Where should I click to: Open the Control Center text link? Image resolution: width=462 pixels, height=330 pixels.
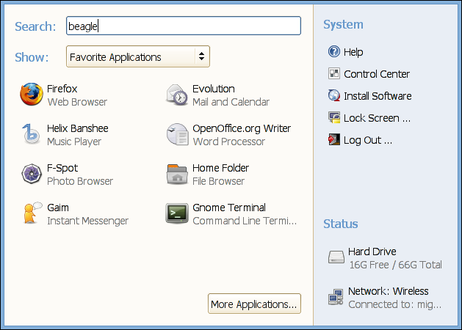(x=377, y=74)
